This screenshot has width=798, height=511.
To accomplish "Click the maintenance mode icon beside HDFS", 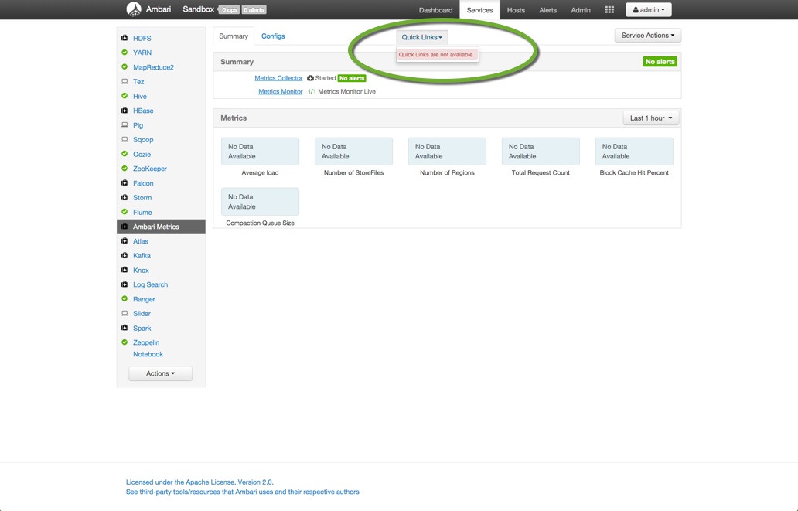I will [x=124, y=38].
